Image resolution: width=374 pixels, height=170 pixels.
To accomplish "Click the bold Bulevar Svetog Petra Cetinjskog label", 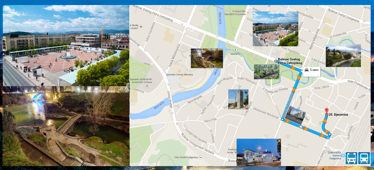I will click(x=290, y=61).
